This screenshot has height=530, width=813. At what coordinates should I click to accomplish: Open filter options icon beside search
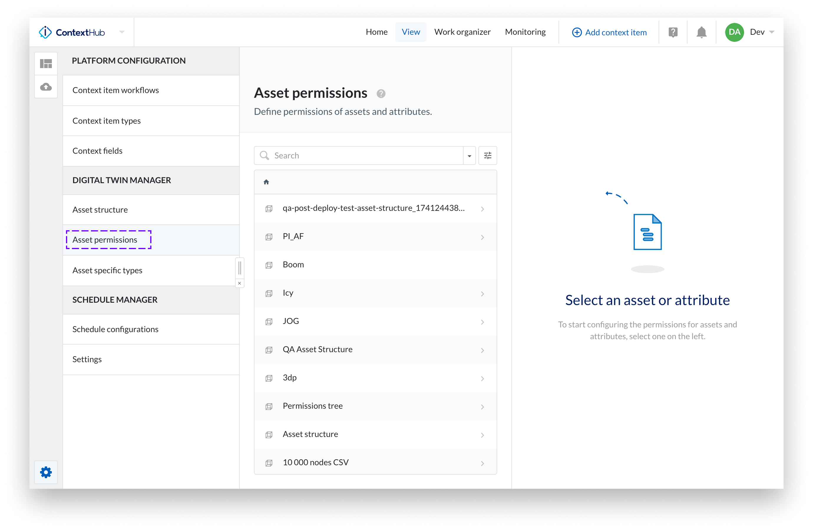tap(488, 156)
